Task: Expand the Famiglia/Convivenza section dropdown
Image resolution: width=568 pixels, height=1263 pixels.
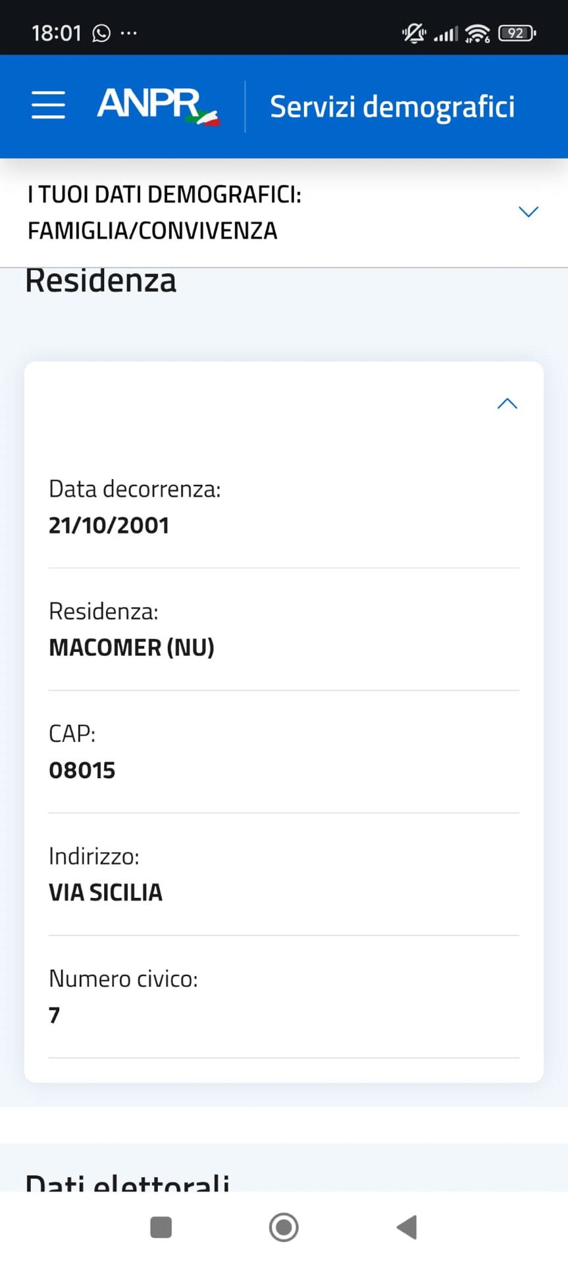Action: click(529, 212)
